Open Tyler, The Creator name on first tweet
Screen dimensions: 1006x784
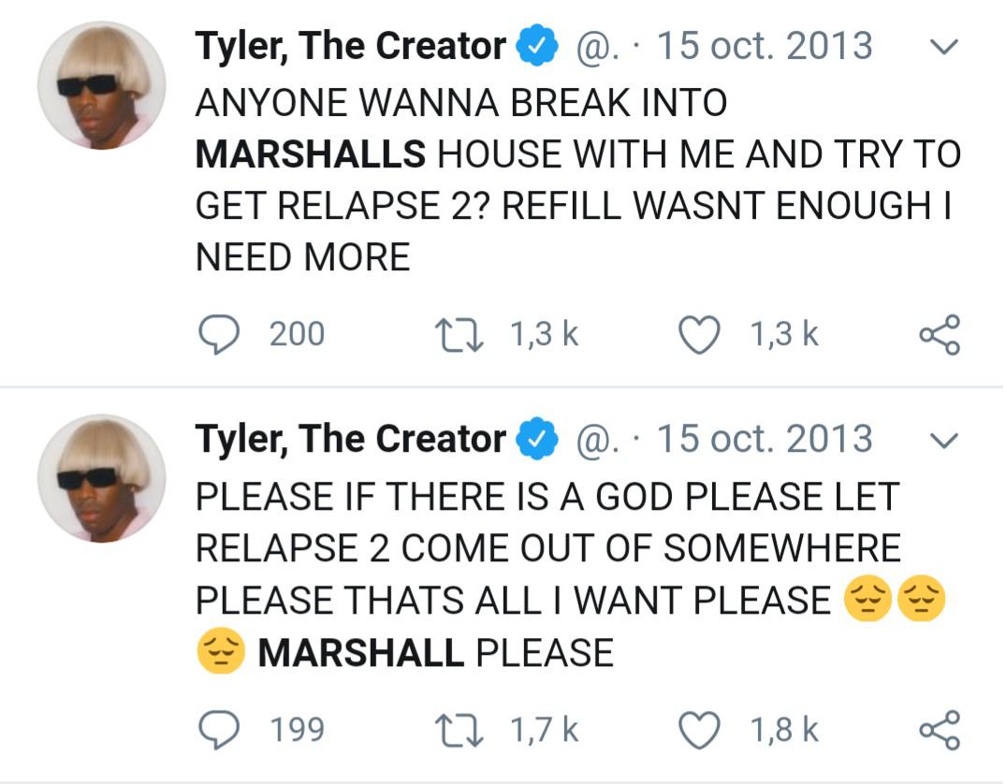coord(350,46)
